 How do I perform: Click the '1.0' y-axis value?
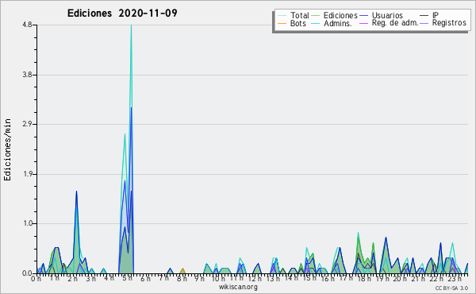[27, 223]
